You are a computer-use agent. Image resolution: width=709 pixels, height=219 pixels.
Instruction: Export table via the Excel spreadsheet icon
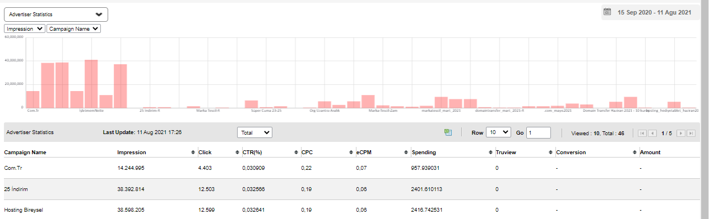point(448,132)
